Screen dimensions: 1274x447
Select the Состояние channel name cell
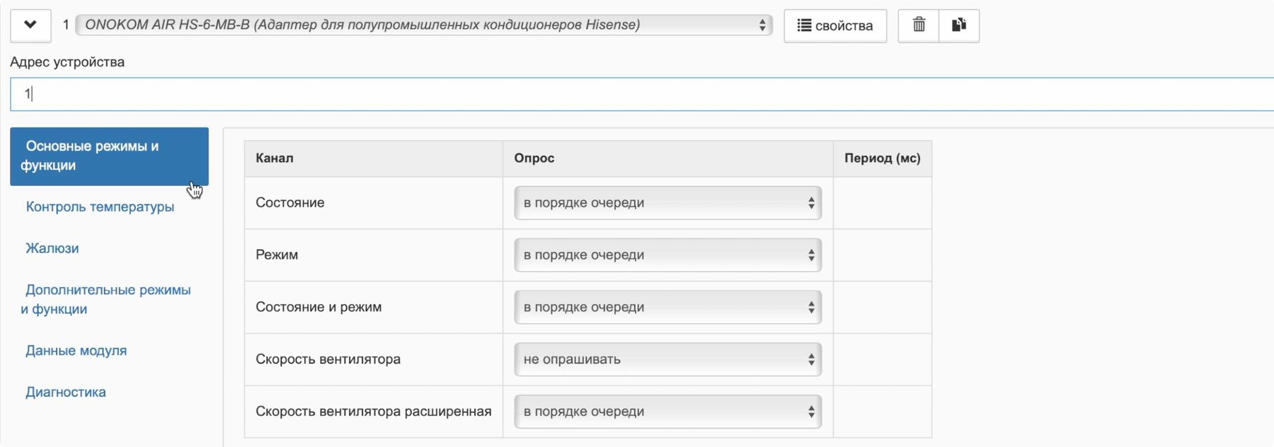[374, 203]
